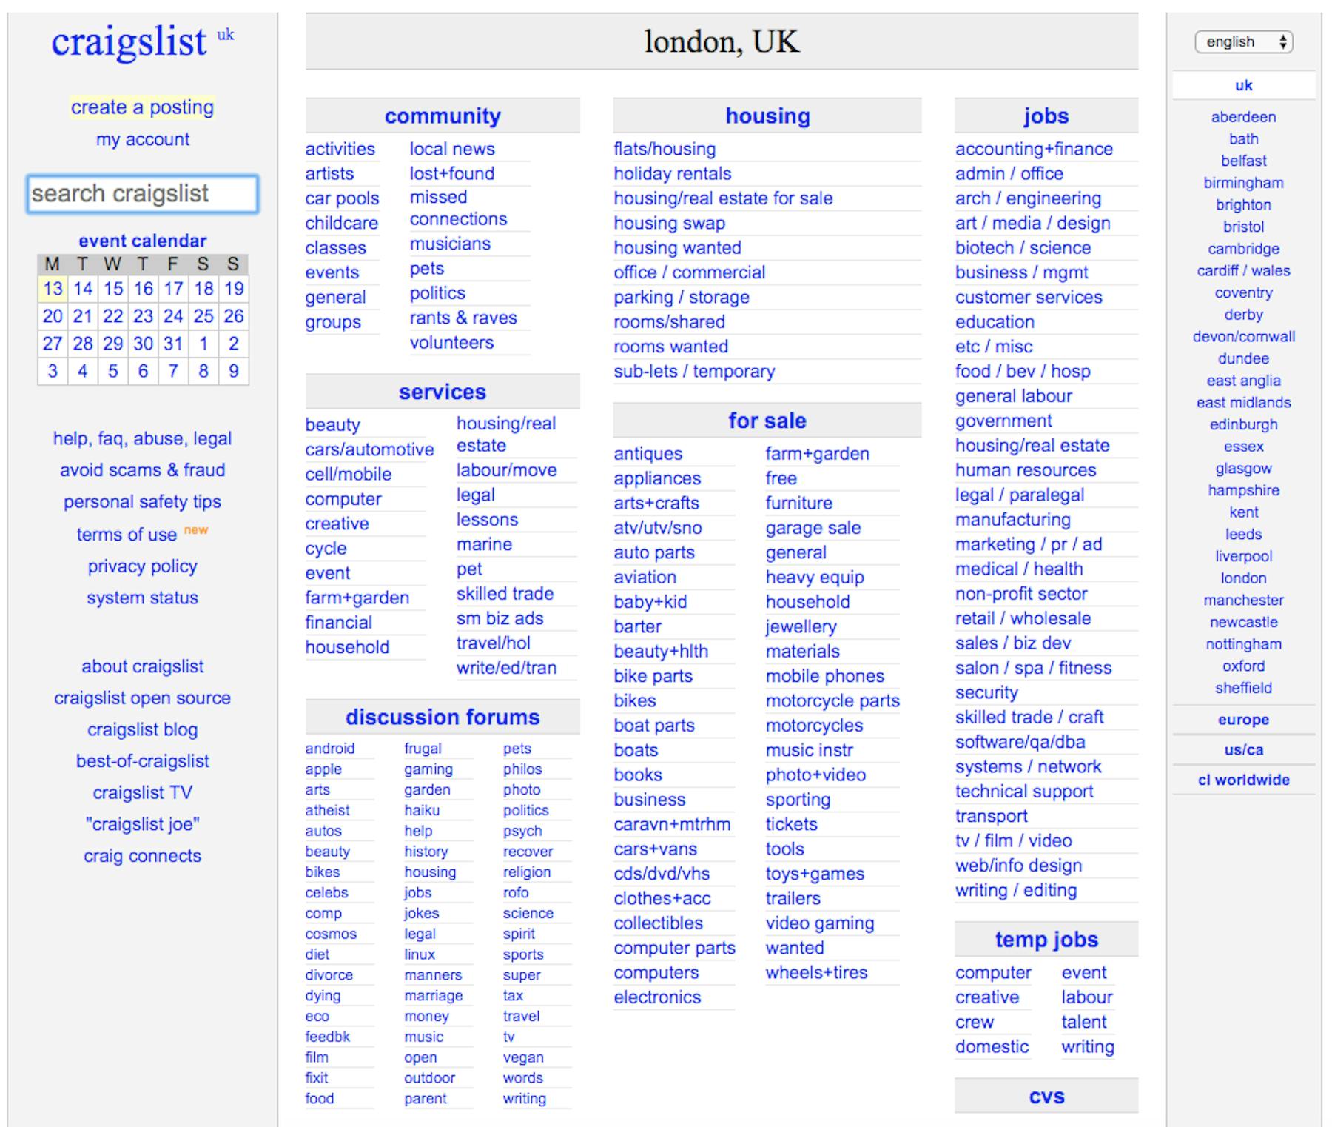This screenshot has height=1127, width=1332.
Task: Open community activities link
Action: pyautogui.click(x=340, y=150)
